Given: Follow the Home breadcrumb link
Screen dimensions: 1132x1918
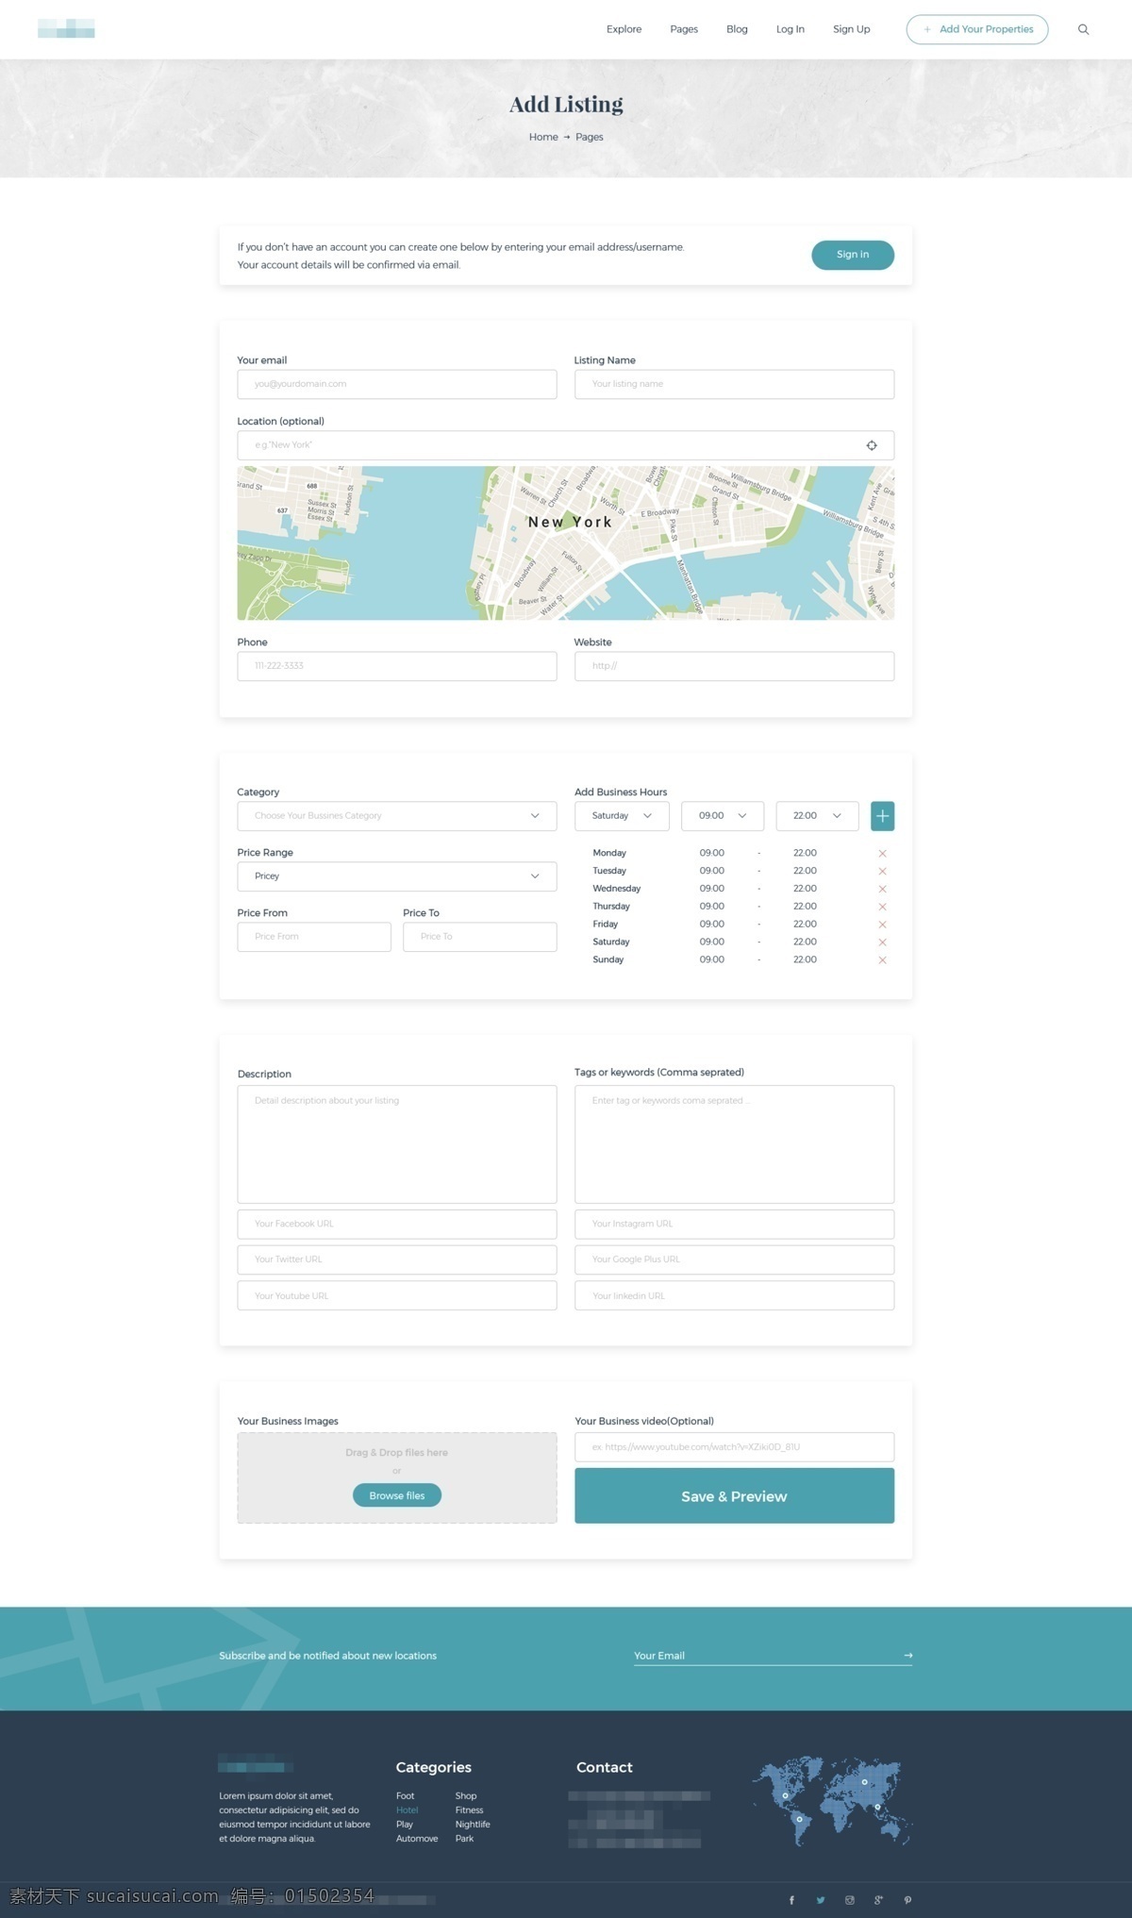Looking at the screenshot, I should (x=543, y=137).
